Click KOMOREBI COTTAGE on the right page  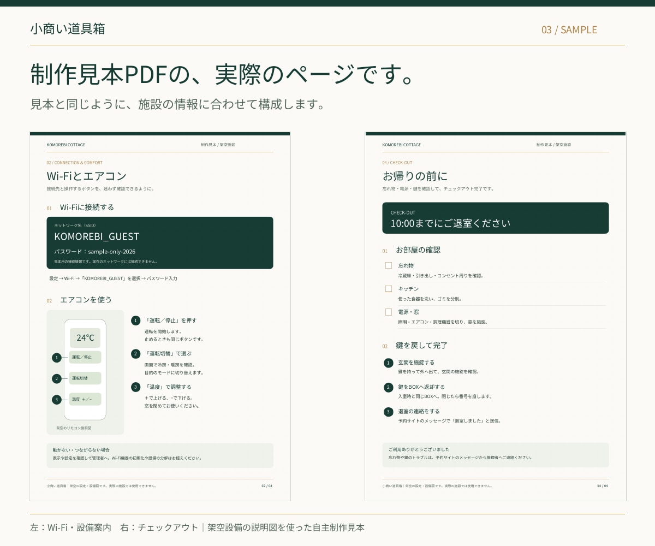(402, 145)
